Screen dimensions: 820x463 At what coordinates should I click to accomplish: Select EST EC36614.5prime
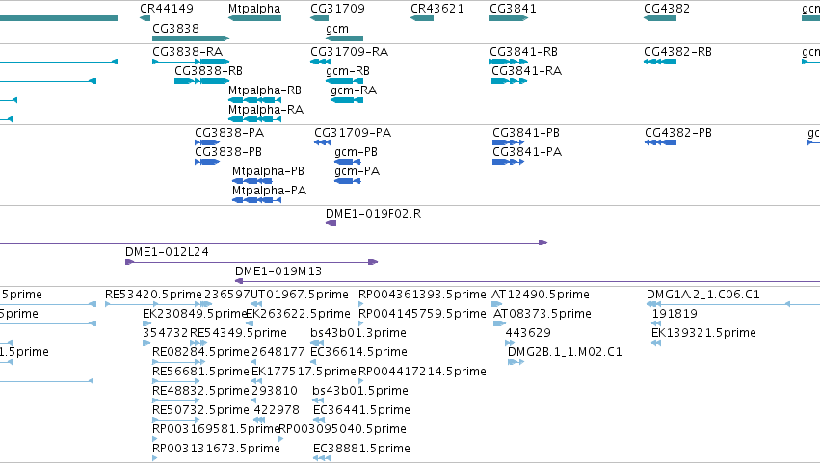point(358,352)
